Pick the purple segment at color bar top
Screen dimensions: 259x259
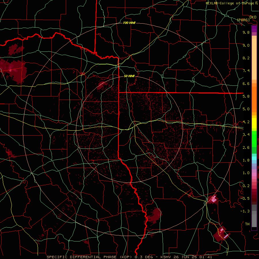[x=254, y=29]
